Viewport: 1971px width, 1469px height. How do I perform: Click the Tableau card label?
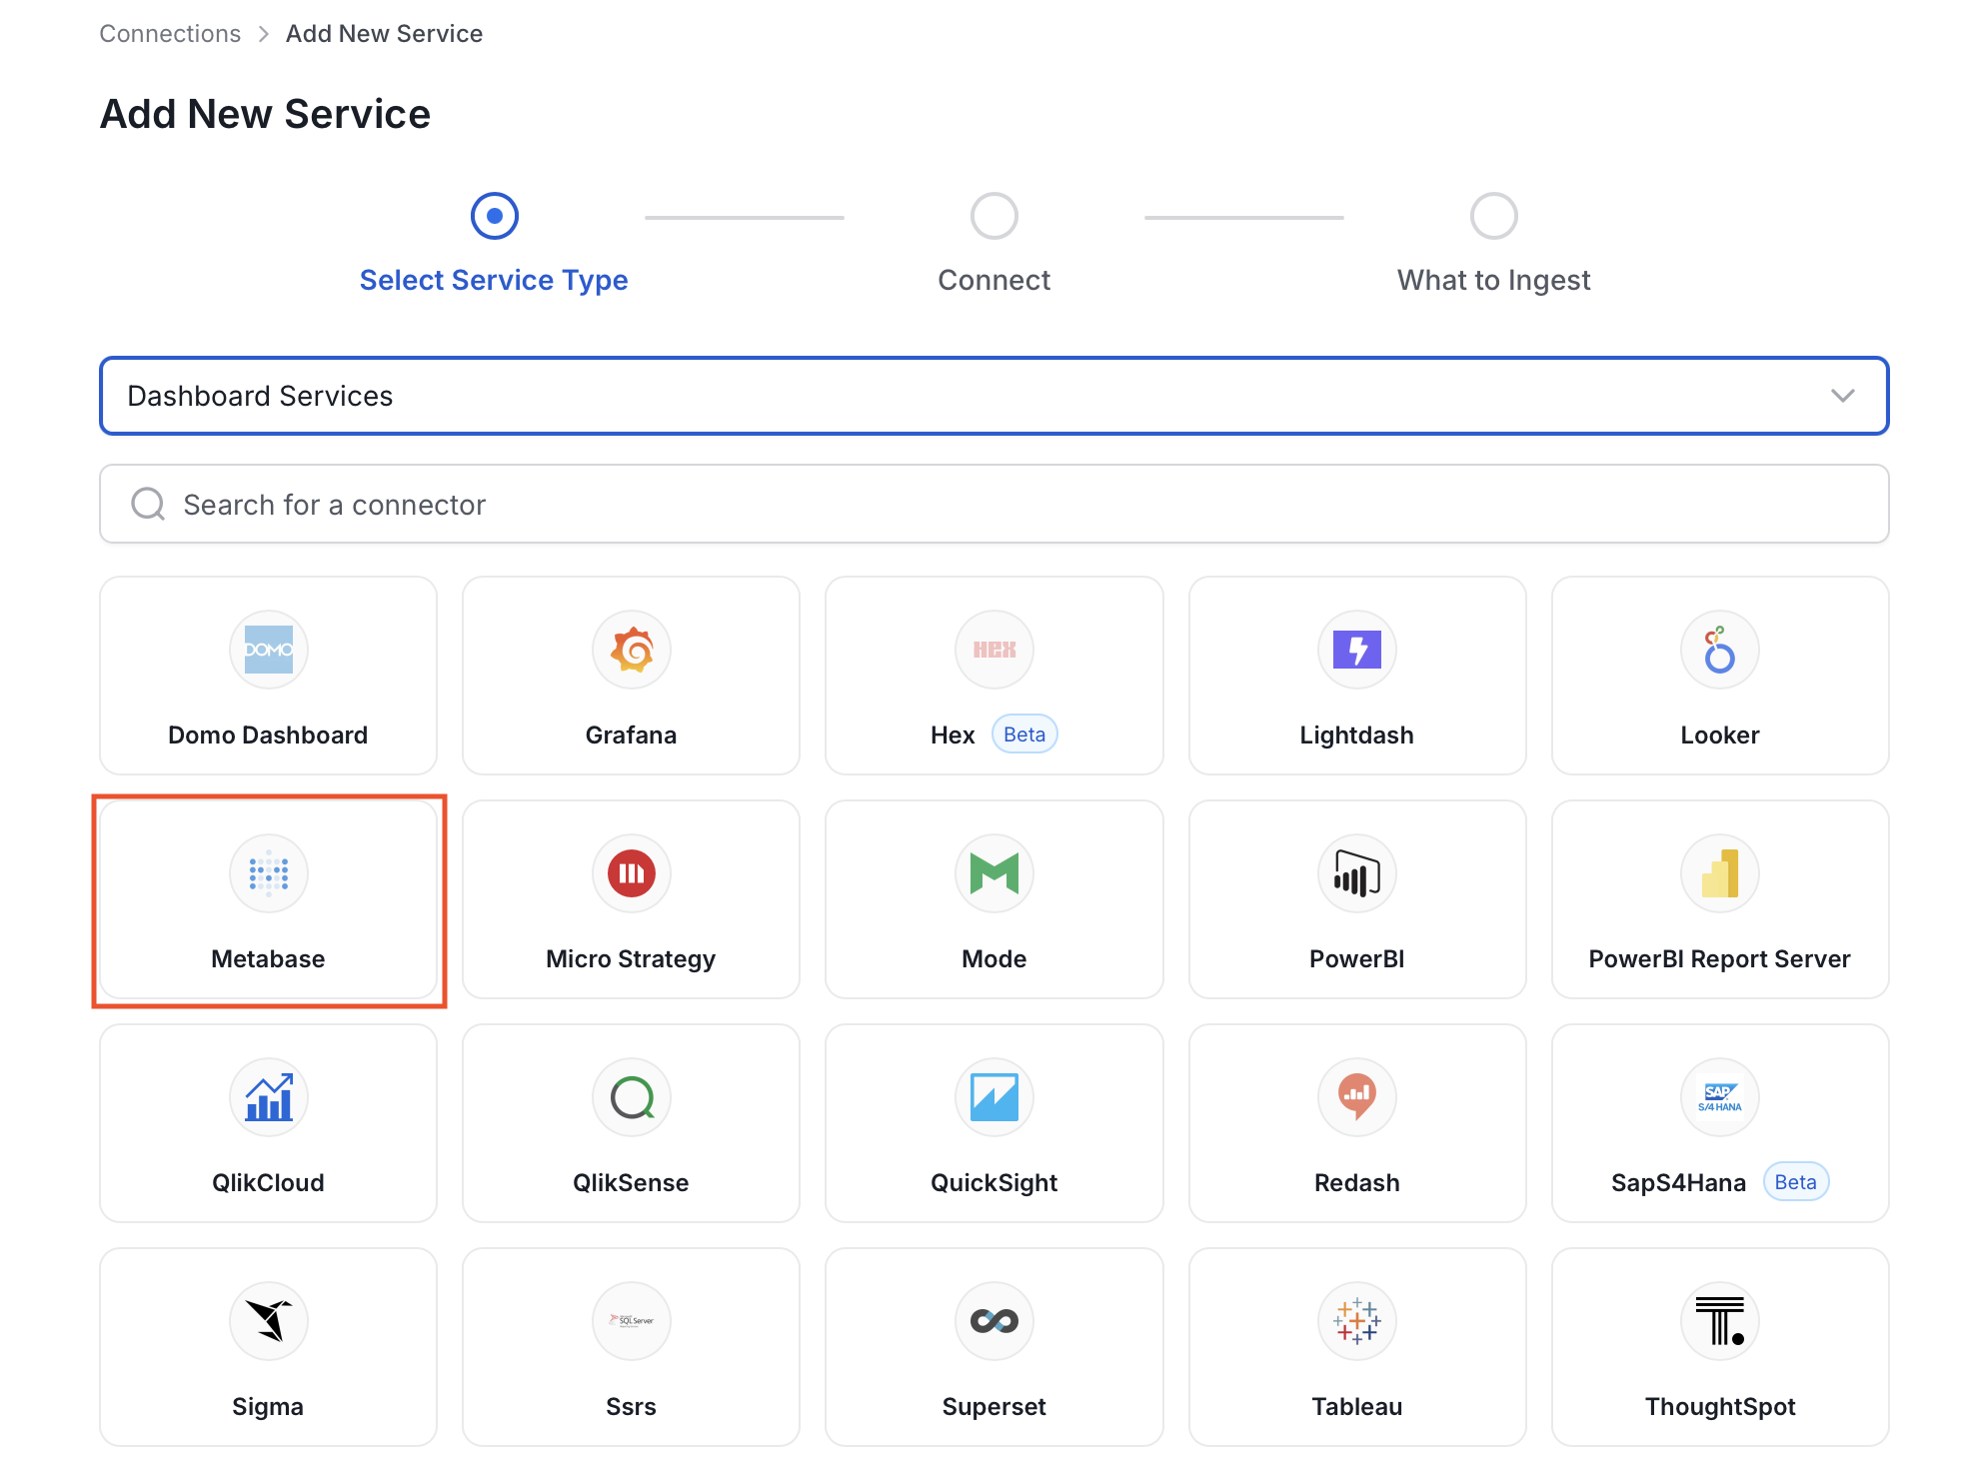point(1356,1406)
